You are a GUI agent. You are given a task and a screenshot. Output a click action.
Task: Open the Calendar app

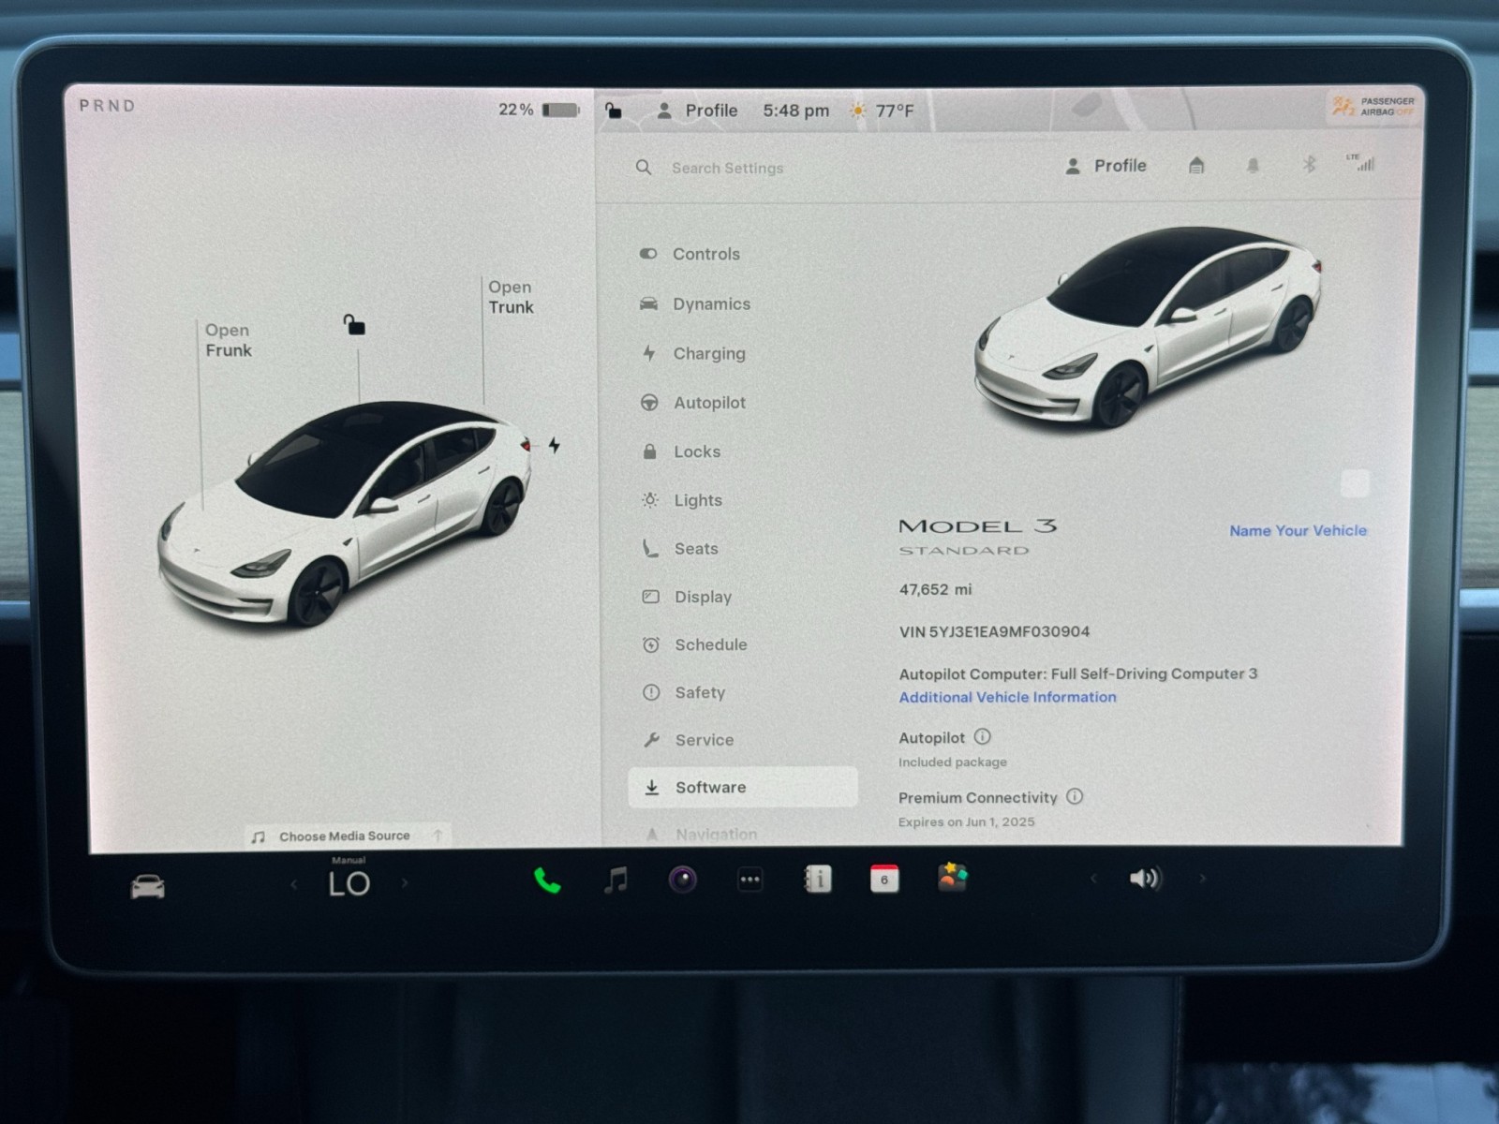[x=884, y=879]
